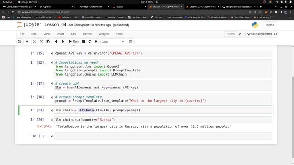The height and width of the screenshot is (165, 294).
Task: Open the Chrome extensions puzzle icon
Action: click(x=276, y=12)
